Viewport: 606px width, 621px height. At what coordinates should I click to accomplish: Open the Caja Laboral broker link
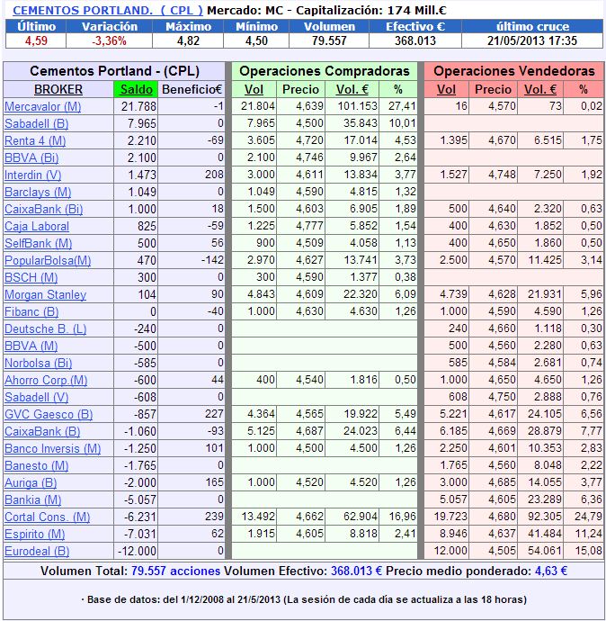coord(37,226)
